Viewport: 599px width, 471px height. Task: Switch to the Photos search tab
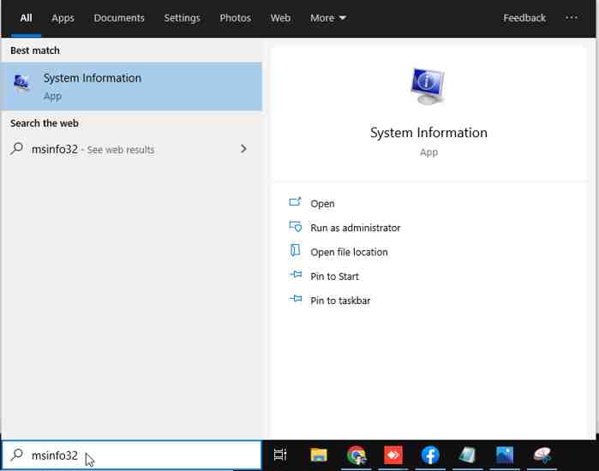[236, 18]
